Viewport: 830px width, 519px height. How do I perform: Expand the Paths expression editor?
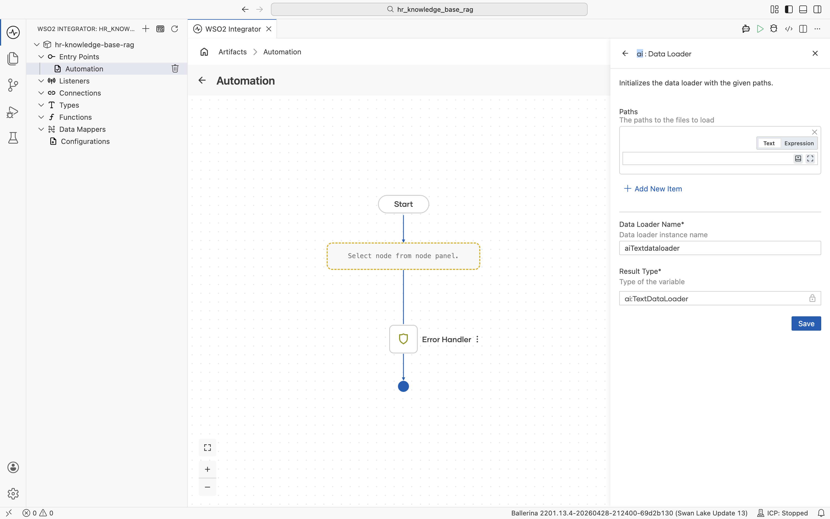click(x=810, y=159)
